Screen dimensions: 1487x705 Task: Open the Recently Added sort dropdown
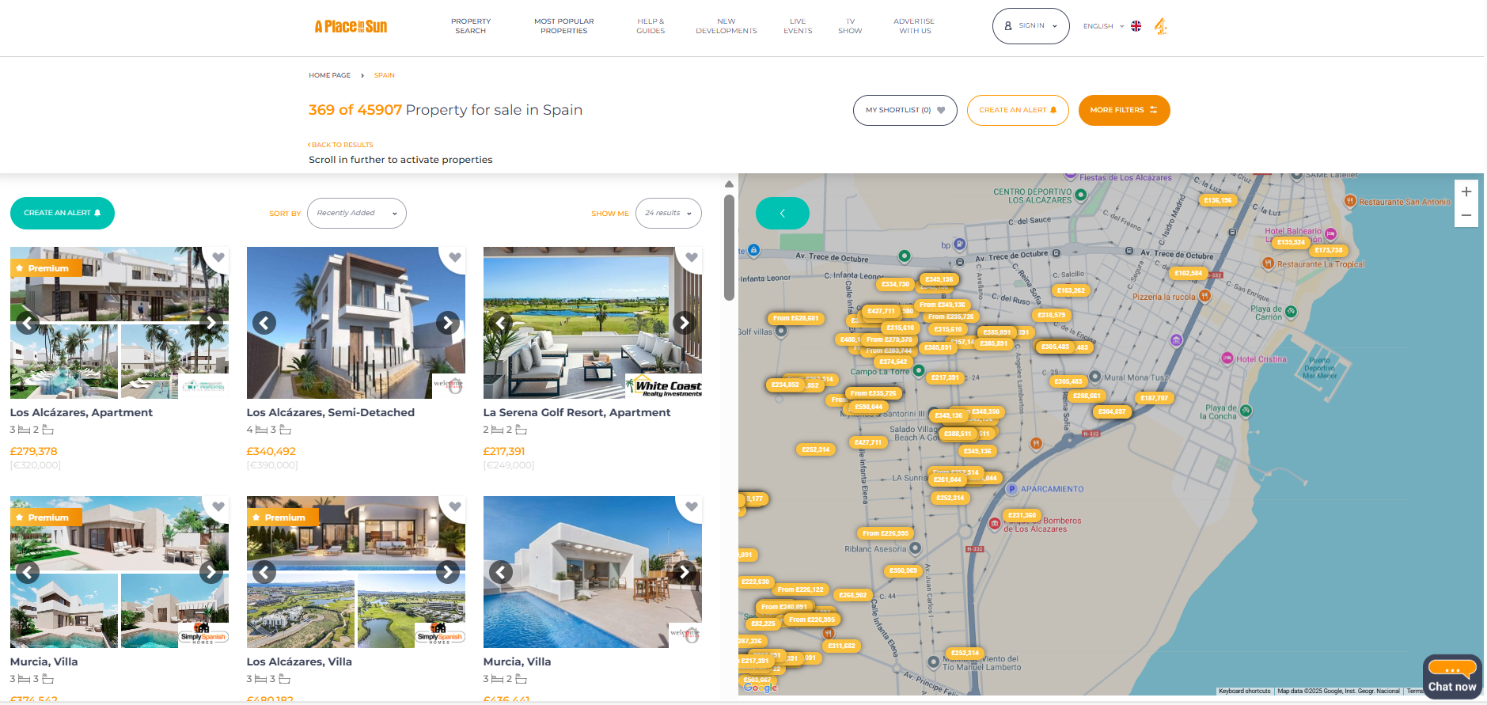pyautogui.click(x=356, y=213)
